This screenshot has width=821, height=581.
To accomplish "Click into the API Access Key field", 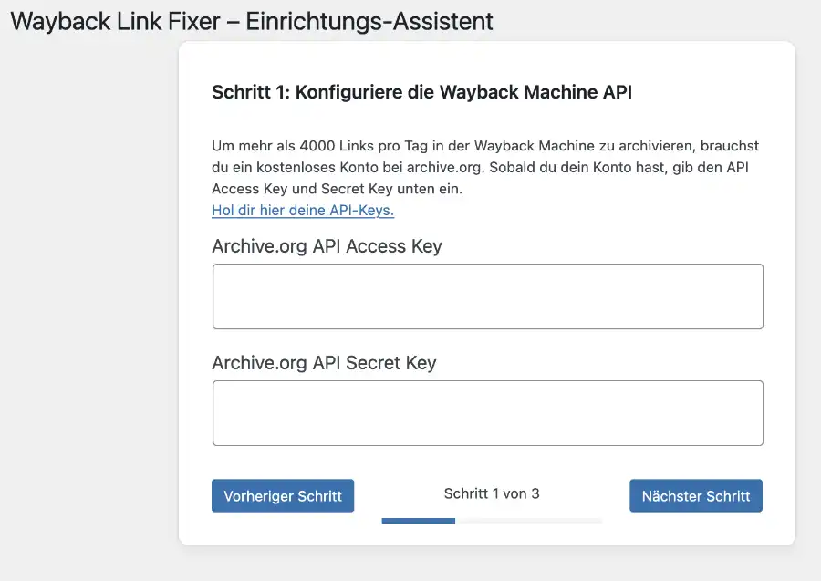I will [487, 296].
